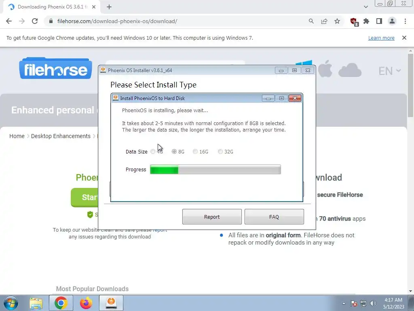414x311 pixels.
Task: Go to Home breadcrumb link
Action: (17, 136)
